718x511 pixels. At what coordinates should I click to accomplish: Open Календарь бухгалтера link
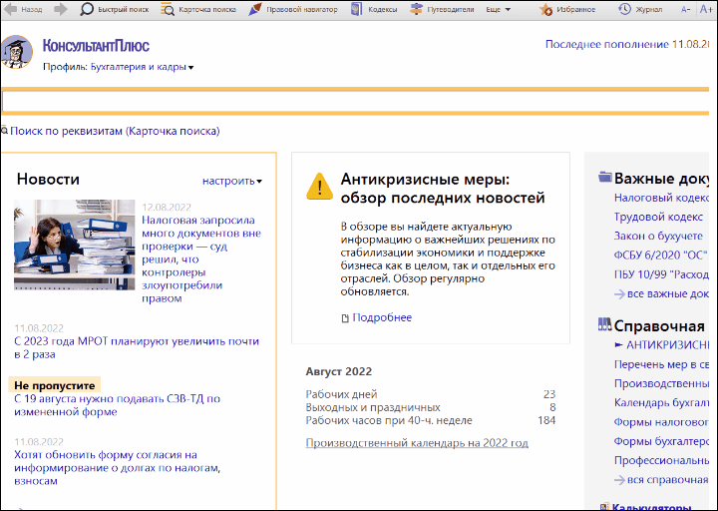(661, 403)
